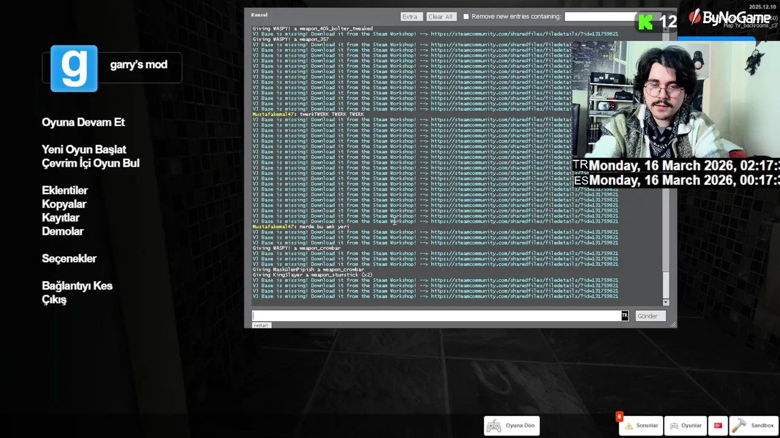
Task: Select Yeni Oyun Başlat
Action: click(x=84, y=150)
